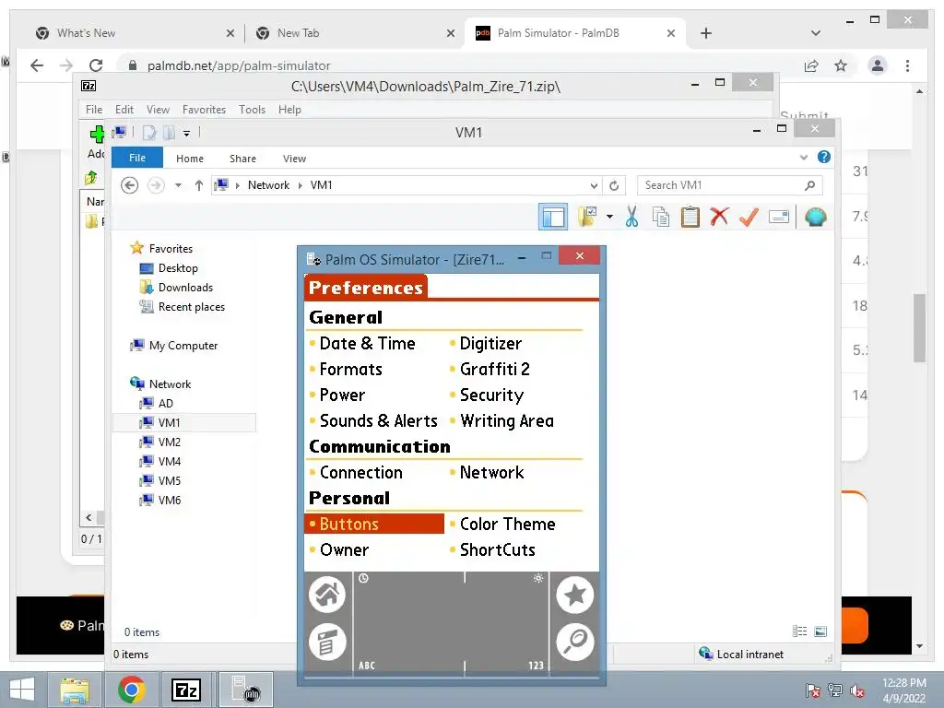Open the Chrome profile avatar
This screenshot has width=944, height=708.
[878, 65]
